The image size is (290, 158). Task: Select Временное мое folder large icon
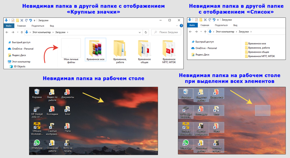[x=96, y=49]
